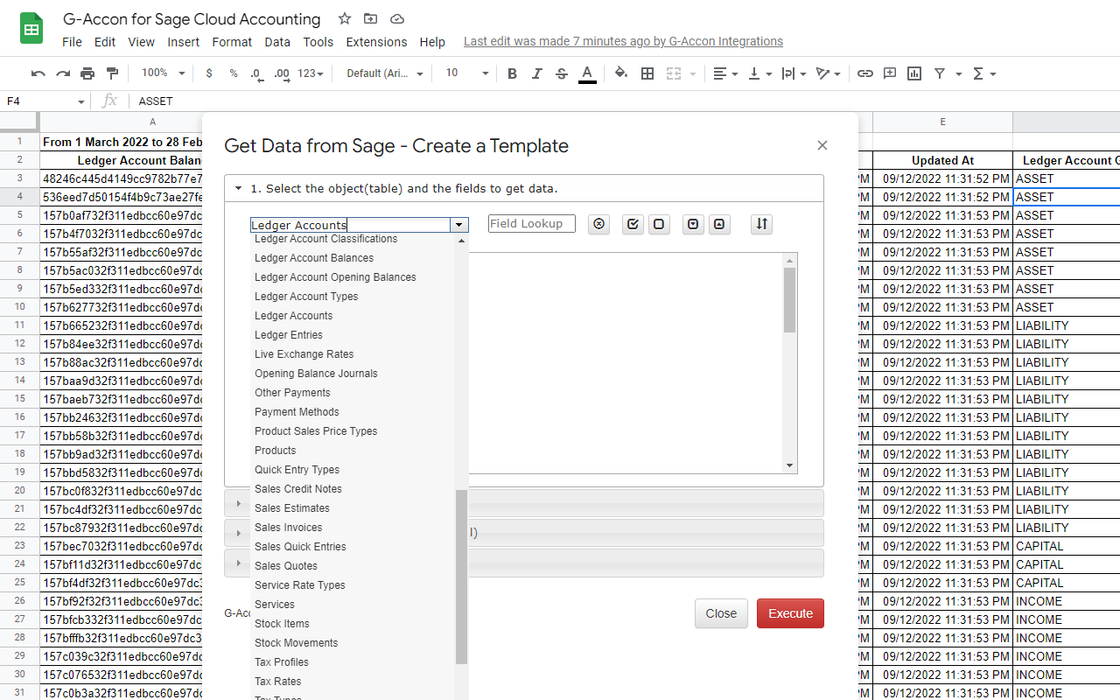Image resolution: width=1120 pixels, height=700 pixels.
Task: Open the functions sigma menu
Action: coord(984,73)
